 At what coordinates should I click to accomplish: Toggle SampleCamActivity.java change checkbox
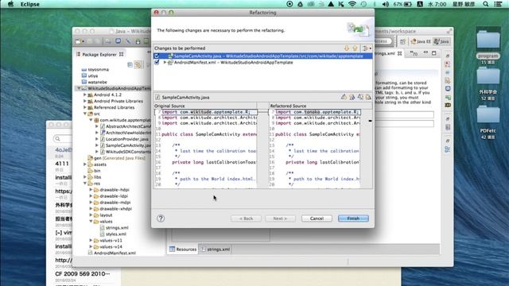pyautogui.click(x=157, y=56)
